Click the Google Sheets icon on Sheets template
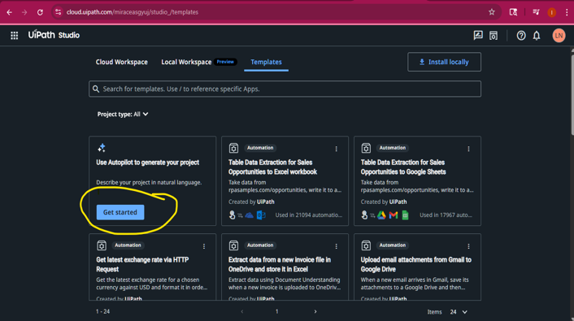The image size is (574, 321). 405,215
